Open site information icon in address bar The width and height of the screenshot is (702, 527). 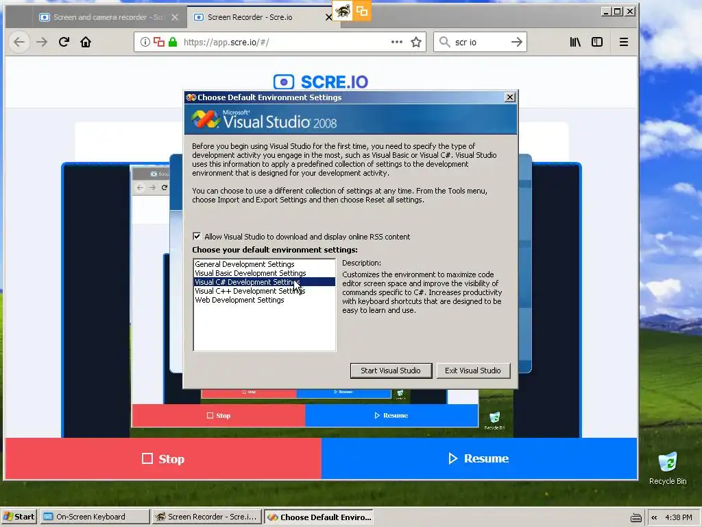pos(145,42)
